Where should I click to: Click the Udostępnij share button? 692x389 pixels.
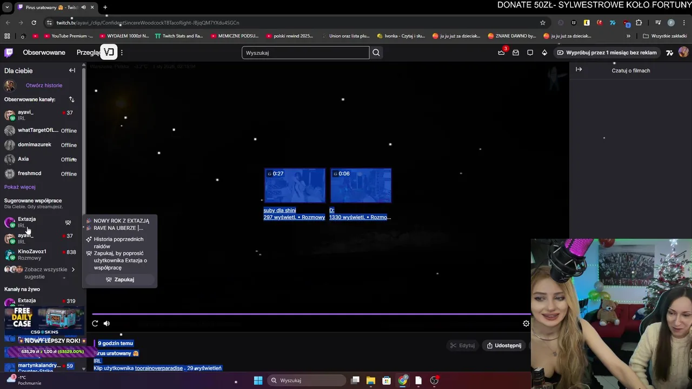click(x=504, y=345)
